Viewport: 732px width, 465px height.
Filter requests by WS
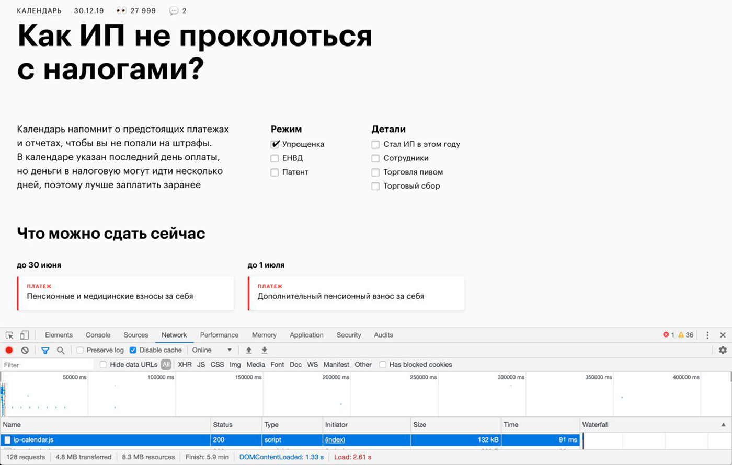pyautogui.click(x=312, y=365)
